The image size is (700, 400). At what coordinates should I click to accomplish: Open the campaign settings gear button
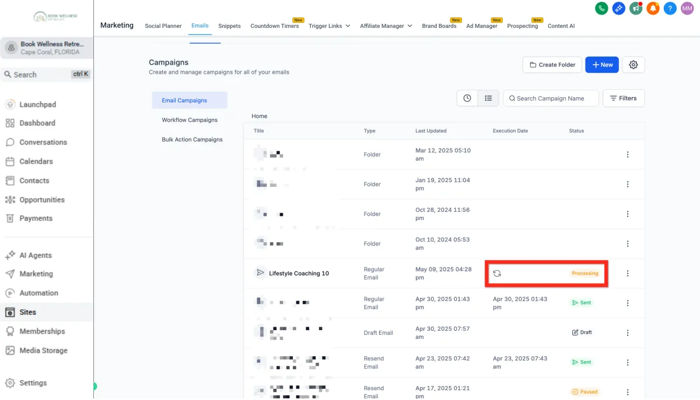(x=633, y=65)
